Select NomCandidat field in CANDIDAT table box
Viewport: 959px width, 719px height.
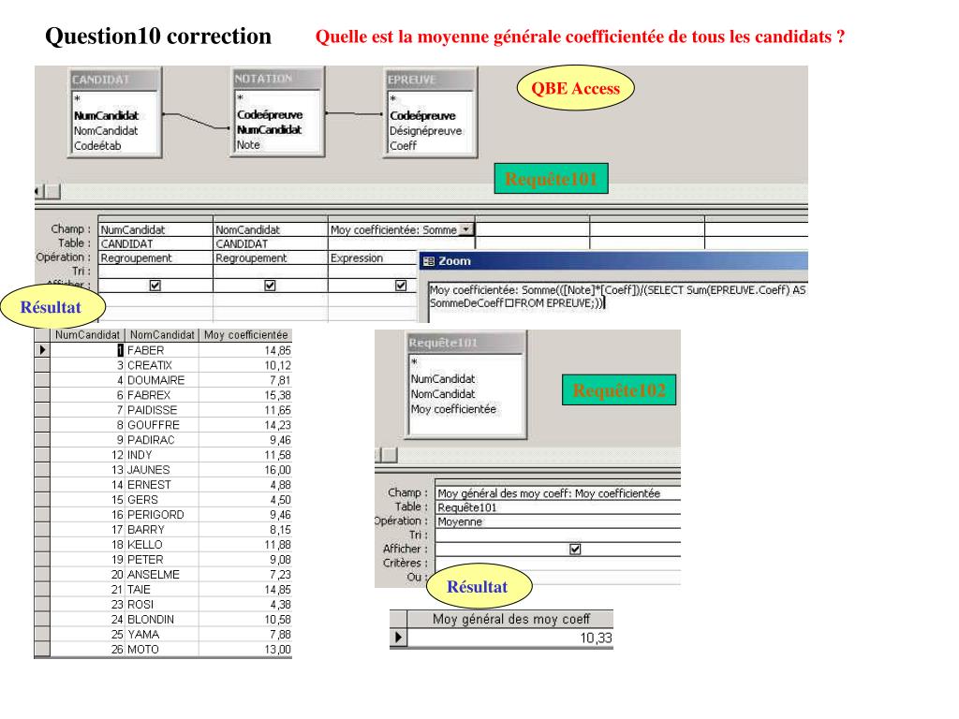(106, 131)
